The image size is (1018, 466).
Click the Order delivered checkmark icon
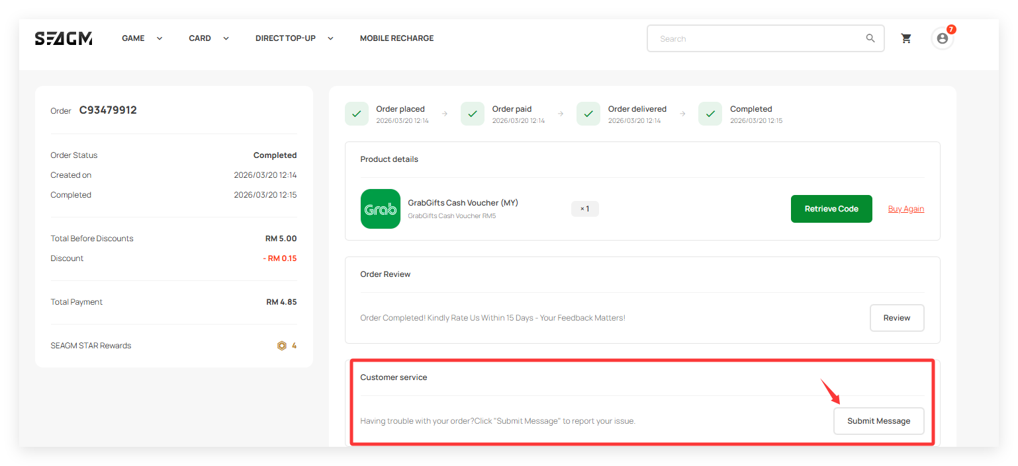[x=588, y=114]
